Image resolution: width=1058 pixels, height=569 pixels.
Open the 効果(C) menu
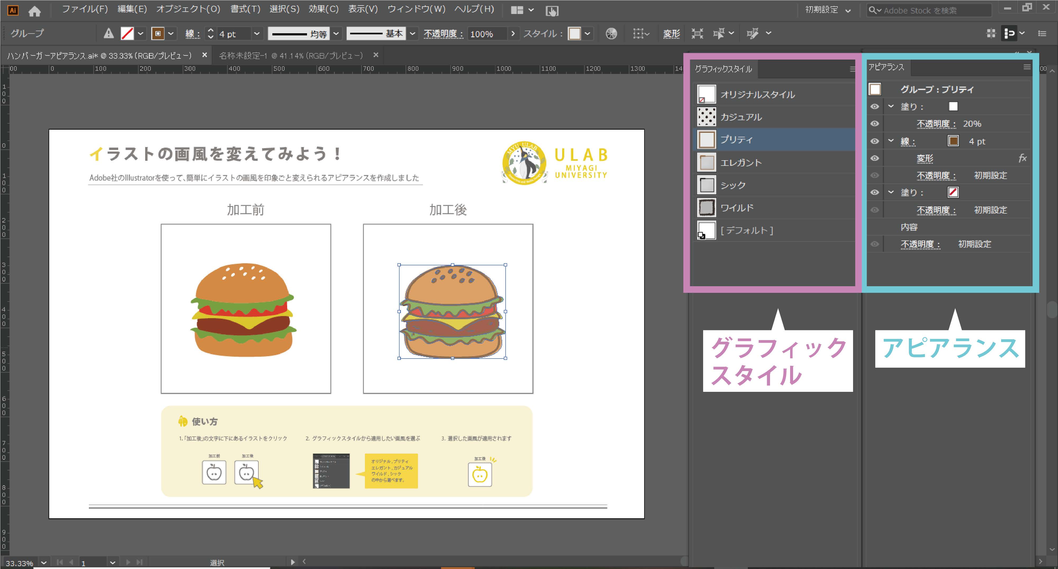(323, 10)
